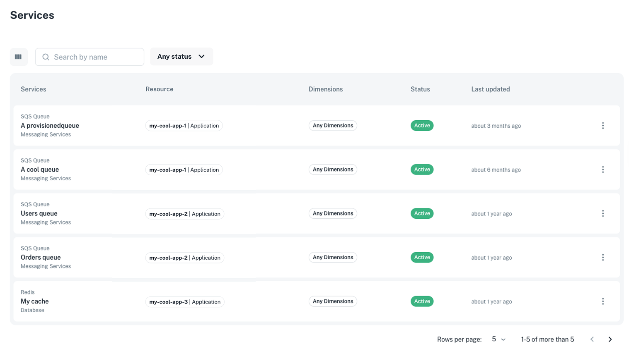Click the search magnifier icon
This screenshot has height=356, width=629.
coord(46,57)
